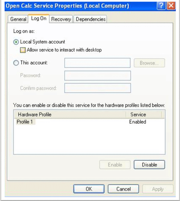The width and height of the screenshot is (180, 201).
Task: Click the Confirm password field
Action: click(x=98, y=88)
